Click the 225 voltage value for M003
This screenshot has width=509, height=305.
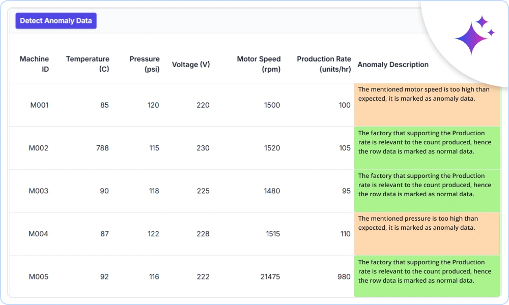(x=202, y=191)
